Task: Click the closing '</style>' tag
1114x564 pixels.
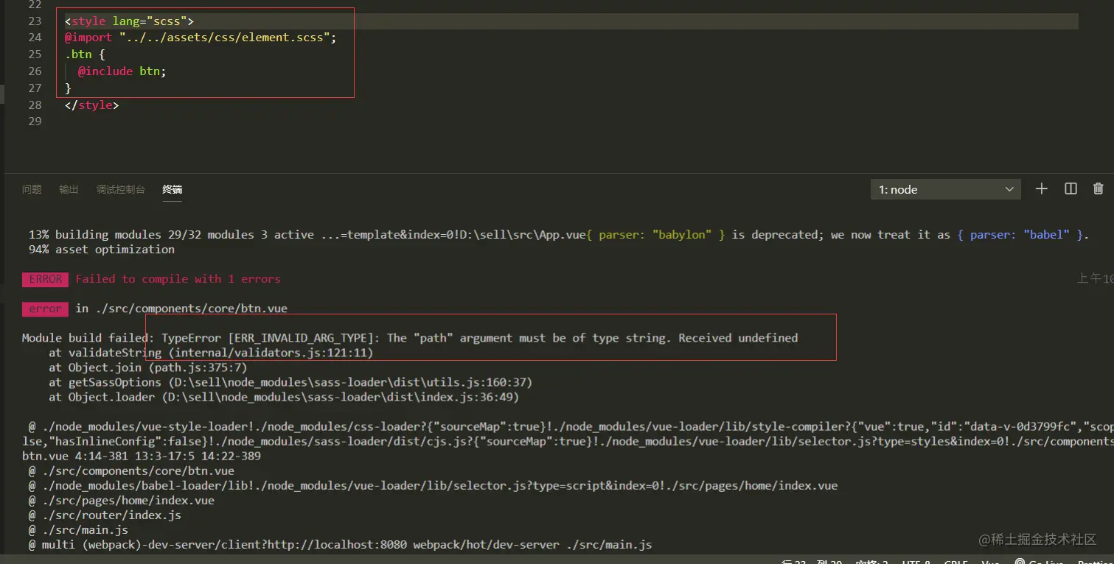Action: click(91, 105)
